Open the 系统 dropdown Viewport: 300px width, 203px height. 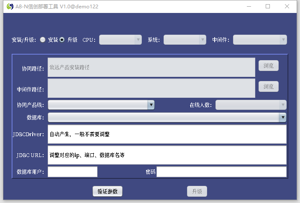(x=185, y=40)
